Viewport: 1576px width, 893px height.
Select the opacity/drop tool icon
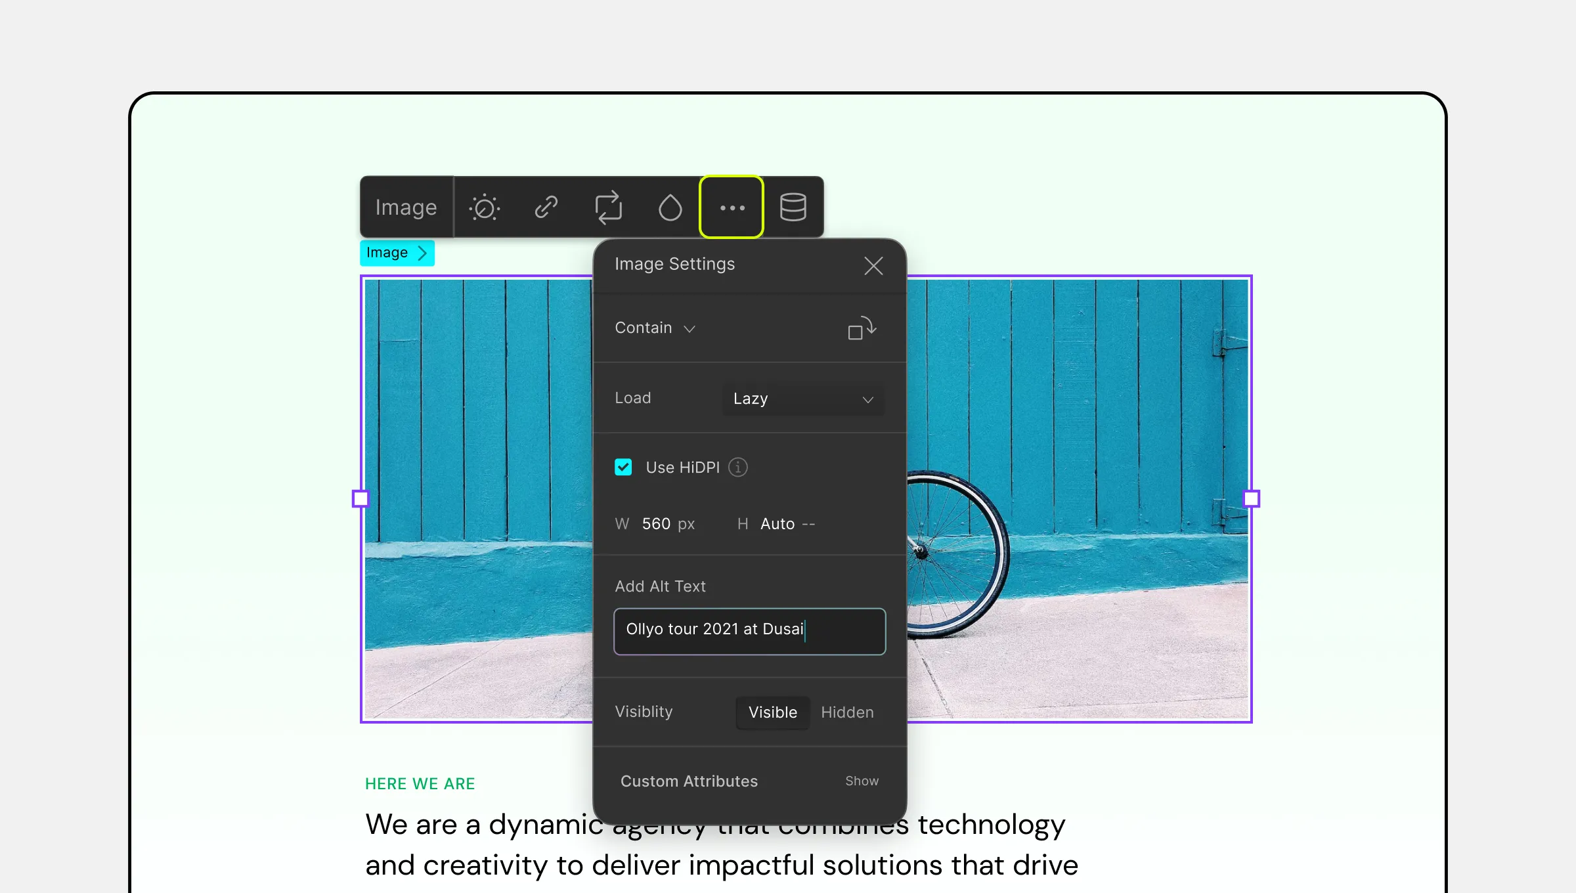point(670,208)
